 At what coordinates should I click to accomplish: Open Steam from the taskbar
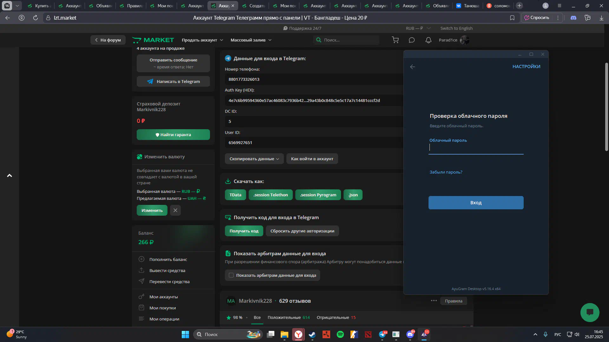click(x=312, y=334)
